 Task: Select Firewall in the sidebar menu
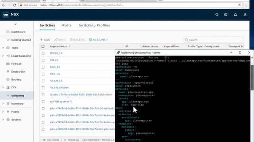[x=16, y=64]
